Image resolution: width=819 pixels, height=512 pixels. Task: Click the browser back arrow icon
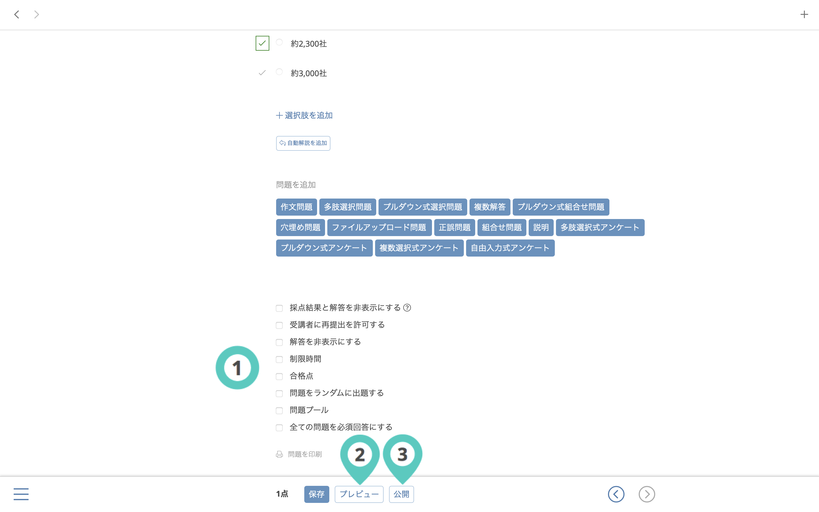(x=16, y=14)
